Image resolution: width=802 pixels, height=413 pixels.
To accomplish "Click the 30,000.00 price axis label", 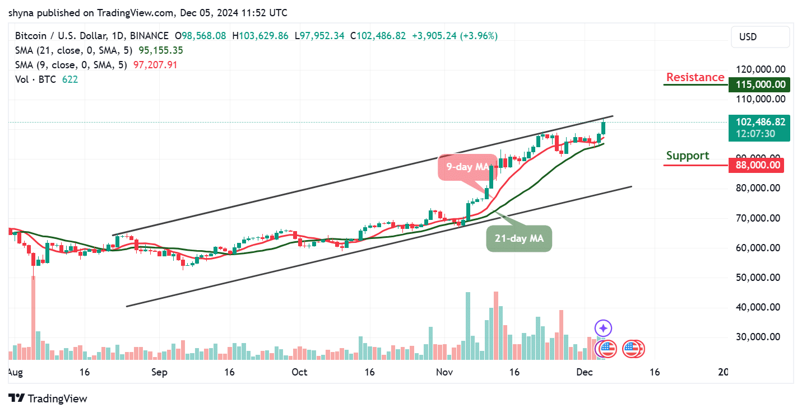I will (x=758, y=337).
